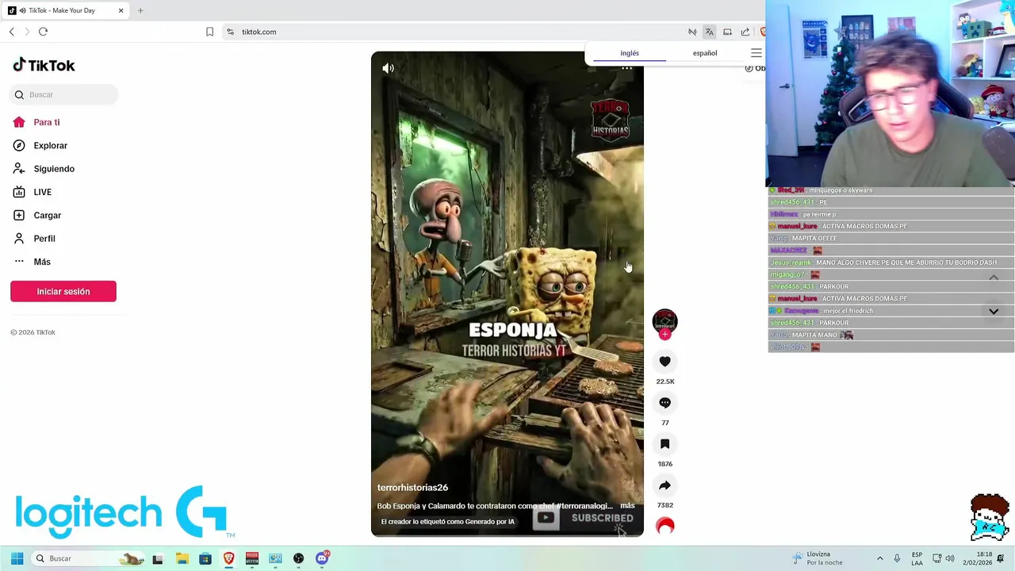Click the TikTok logo
Image resolution: width=1015 pixels, height=571 pixels.
coord(44,65)
